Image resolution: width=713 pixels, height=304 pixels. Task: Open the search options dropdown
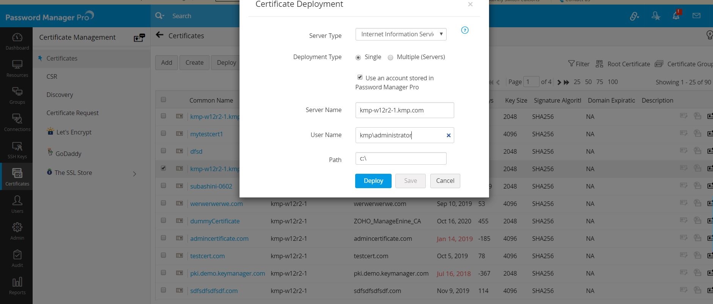tap(160, 16)
